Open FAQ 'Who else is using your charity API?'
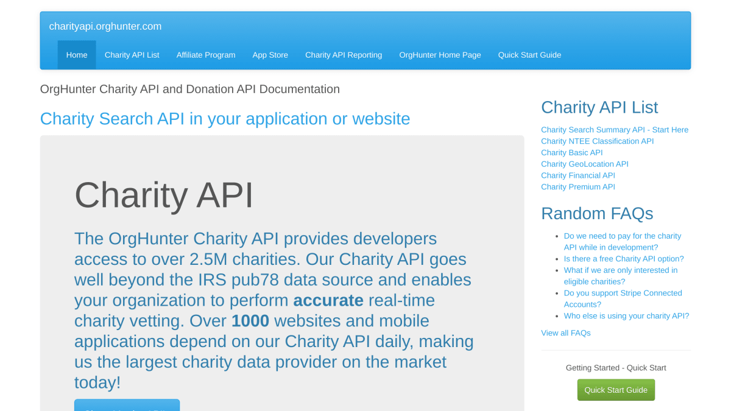 [626, 316]
